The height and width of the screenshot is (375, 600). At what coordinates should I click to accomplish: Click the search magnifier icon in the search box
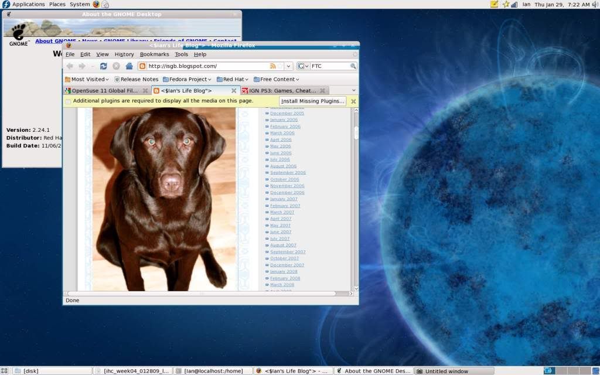click(353, 66)
